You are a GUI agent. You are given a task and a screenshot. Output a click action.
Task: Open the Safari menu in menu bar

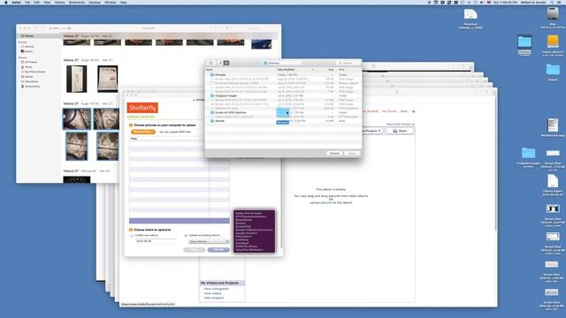pos(16,2)
